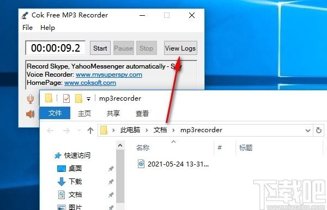Click the Properties checkmark icon in quick access toolbar
This screenshot has width=327, height=210.
pos(66,98)
